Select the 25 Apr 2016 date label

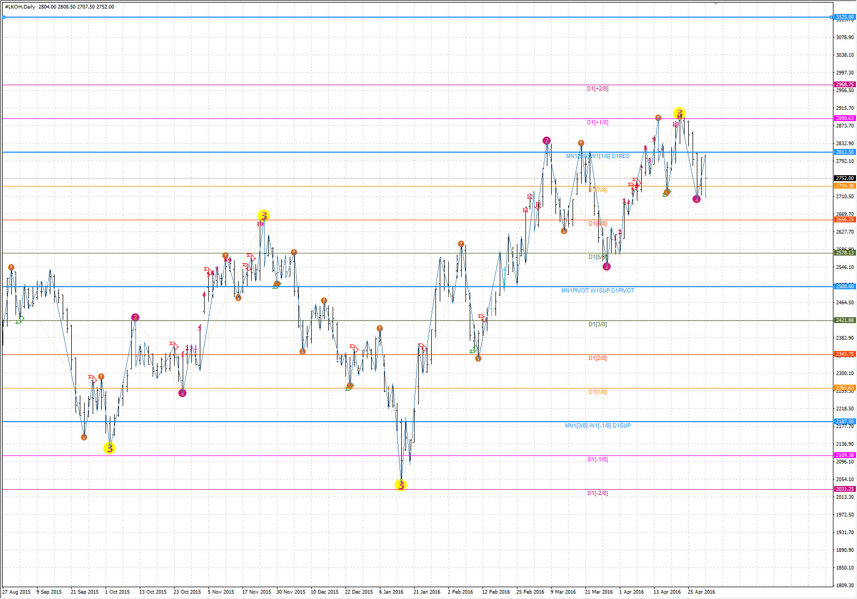click(x=701, y=592)
